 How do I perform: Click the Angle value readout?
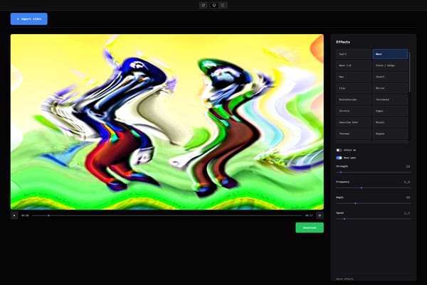(408, 198)
